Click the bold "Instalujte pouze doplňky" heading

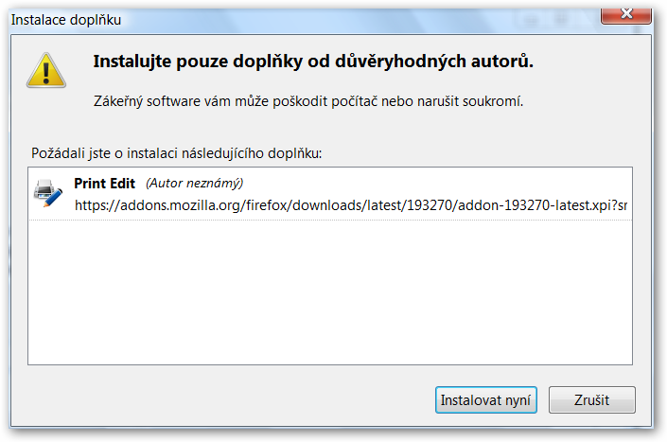313,62
